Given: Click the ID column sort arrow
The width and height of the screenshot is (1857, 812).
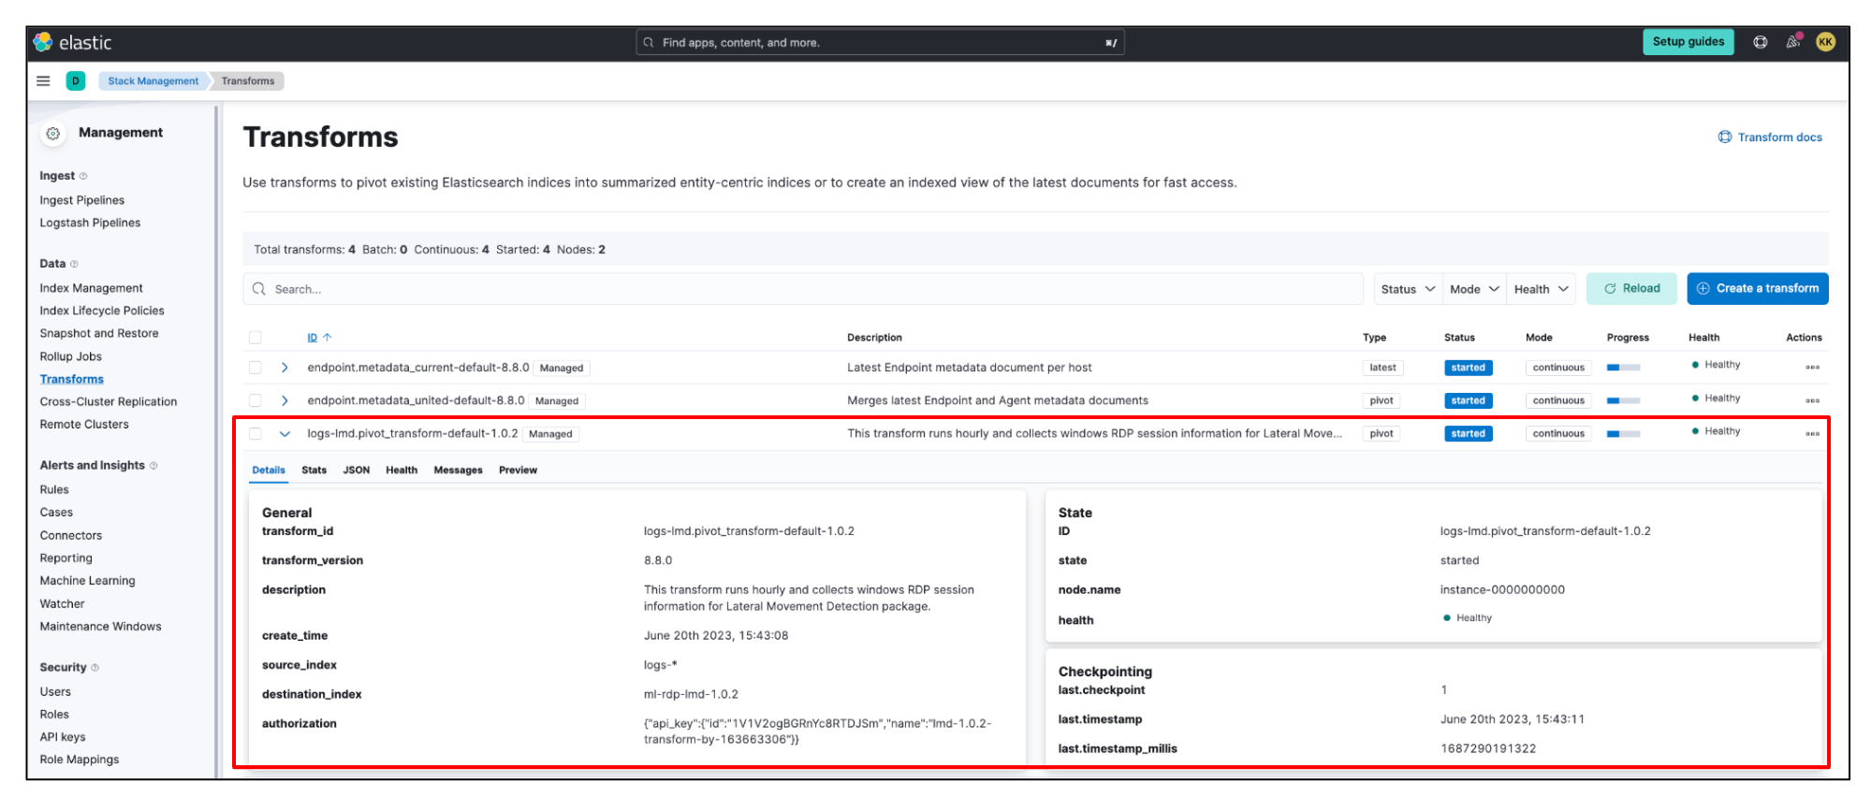Looking at the screenshot, I should pos(328,338).
